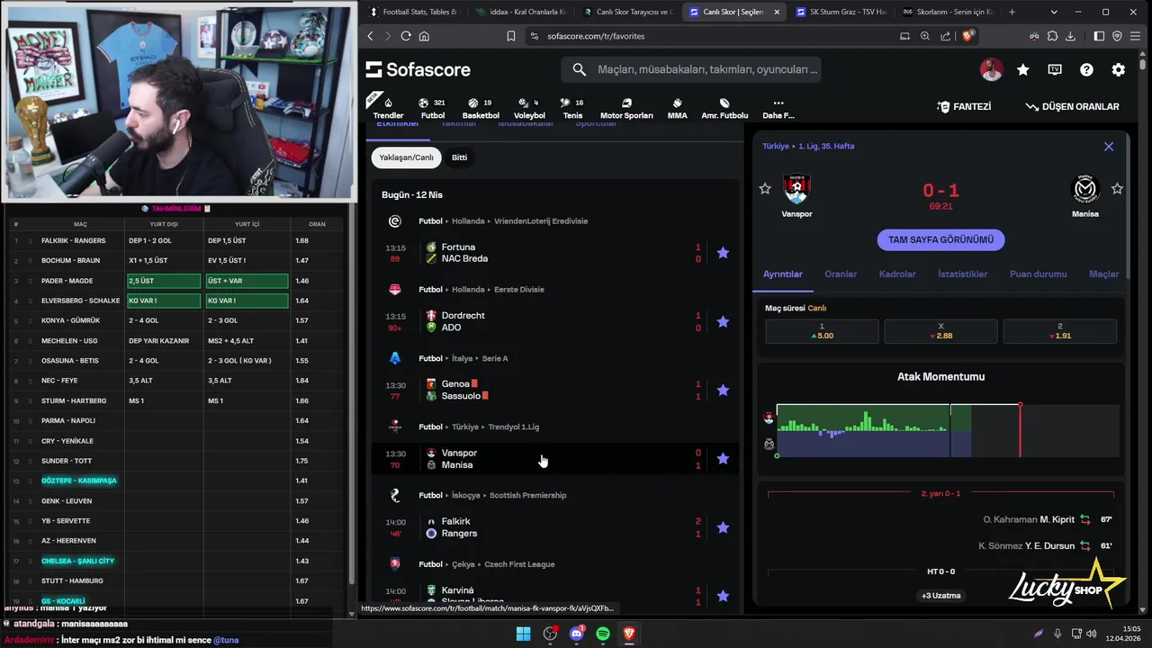This screenshot has height=648, width=1152.
Task: Switch to Kadrolar tab
Action: [x=897, y=274]
